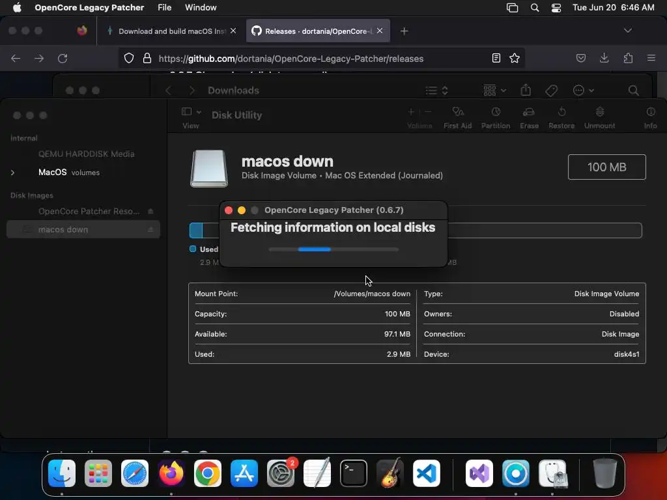
Task: Open a new Firefox tab
Action: click(x=404, y=31)
